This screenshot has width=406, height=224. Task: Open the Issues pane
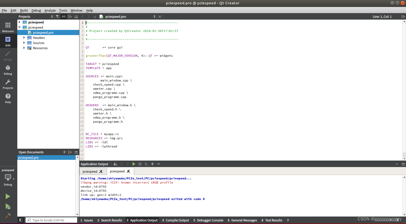tap(86, 220)
